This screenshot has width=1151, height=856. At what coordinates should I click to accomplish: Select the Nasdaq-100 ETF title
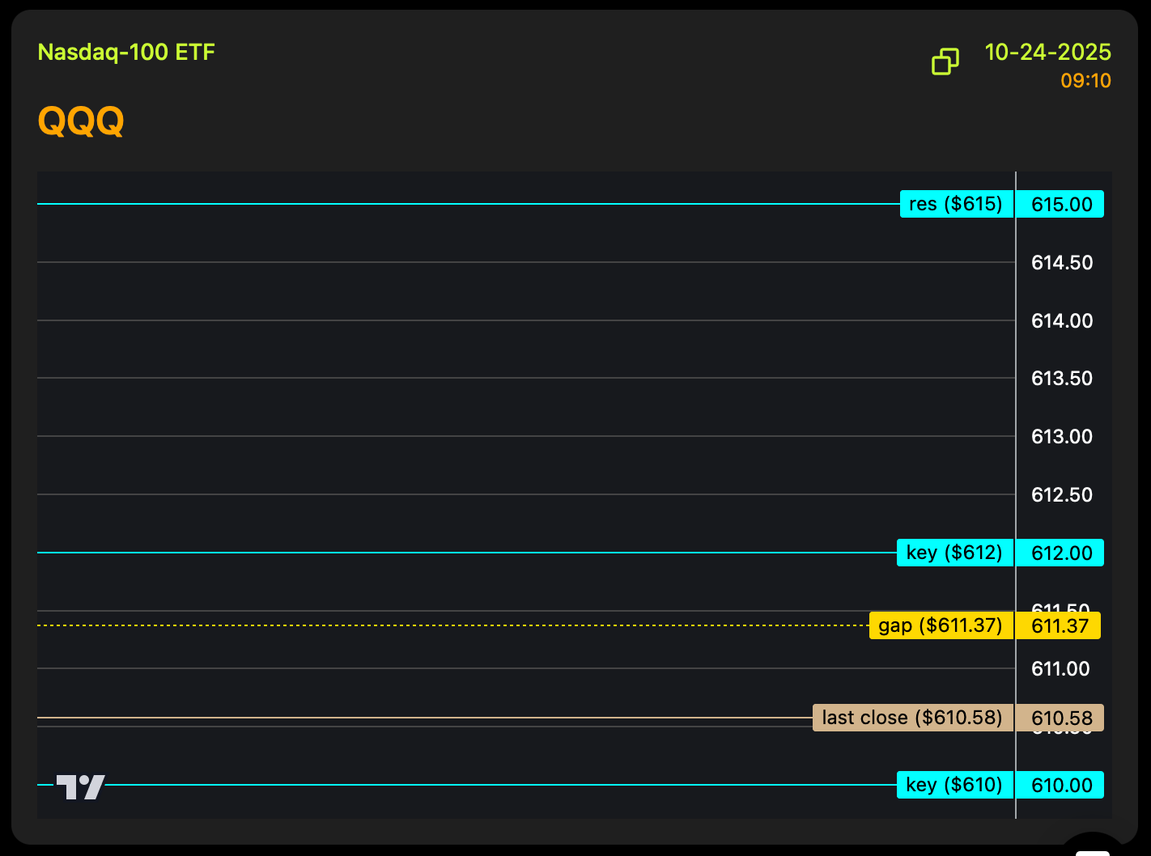click(126, 53)
